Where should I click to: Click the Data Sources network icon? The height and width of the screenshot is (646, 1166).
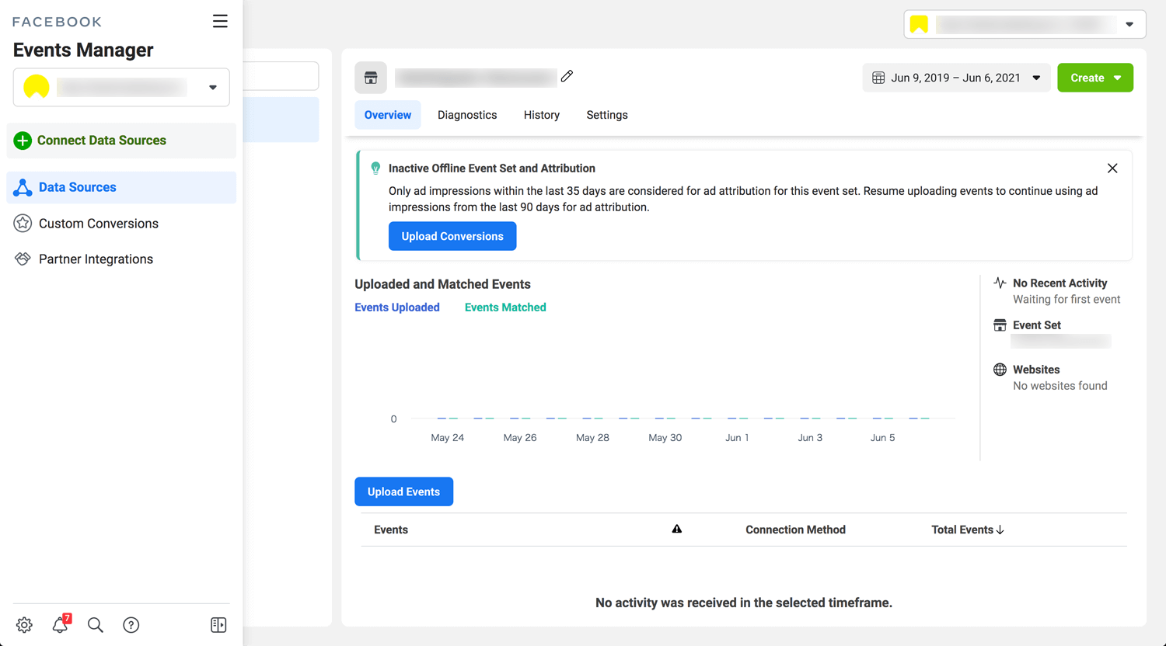(x=23, y=187)
